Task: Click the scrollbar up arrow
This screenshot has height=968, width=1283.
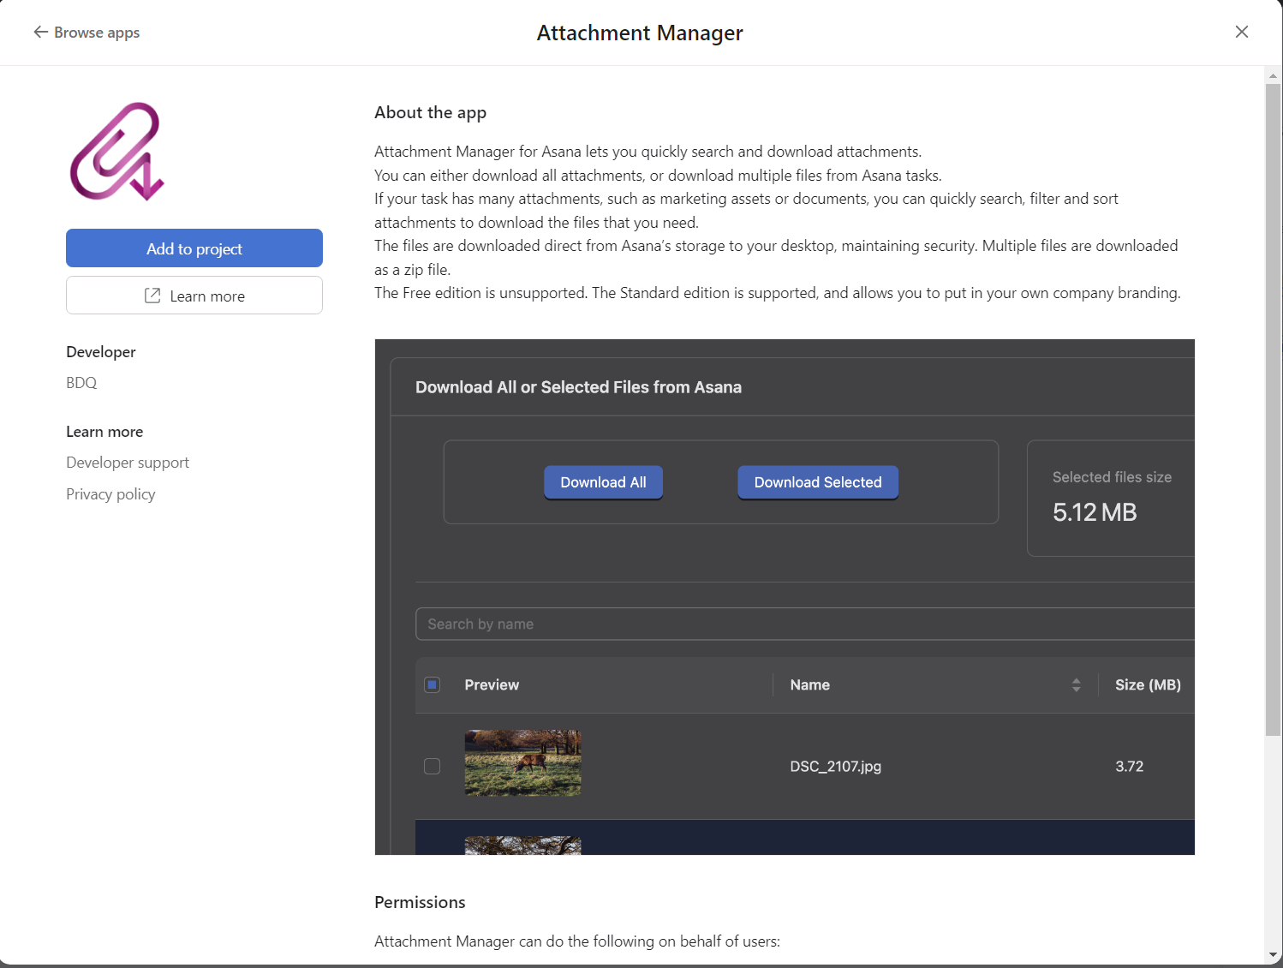Action: (1273, 76)
